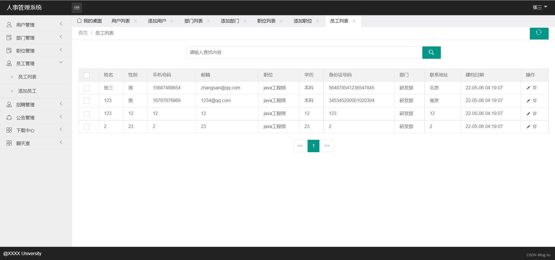
Task: Expand the 招聘管理 menu chevron
Action: coord(61,104)
